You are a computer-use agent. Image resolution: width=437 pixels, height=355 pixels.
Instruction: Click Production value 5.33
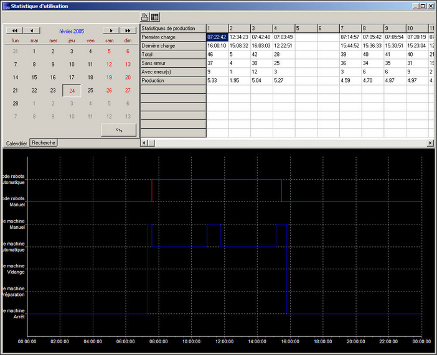pos(217,80)
